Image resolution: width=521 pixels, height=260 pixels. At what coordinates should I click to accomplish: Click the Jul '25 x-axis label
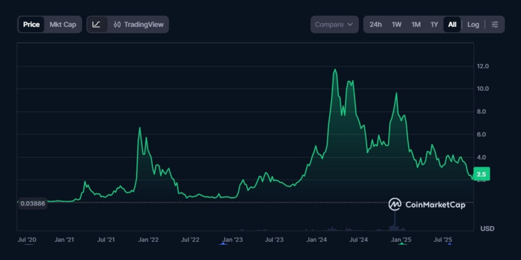coord(443,240)
